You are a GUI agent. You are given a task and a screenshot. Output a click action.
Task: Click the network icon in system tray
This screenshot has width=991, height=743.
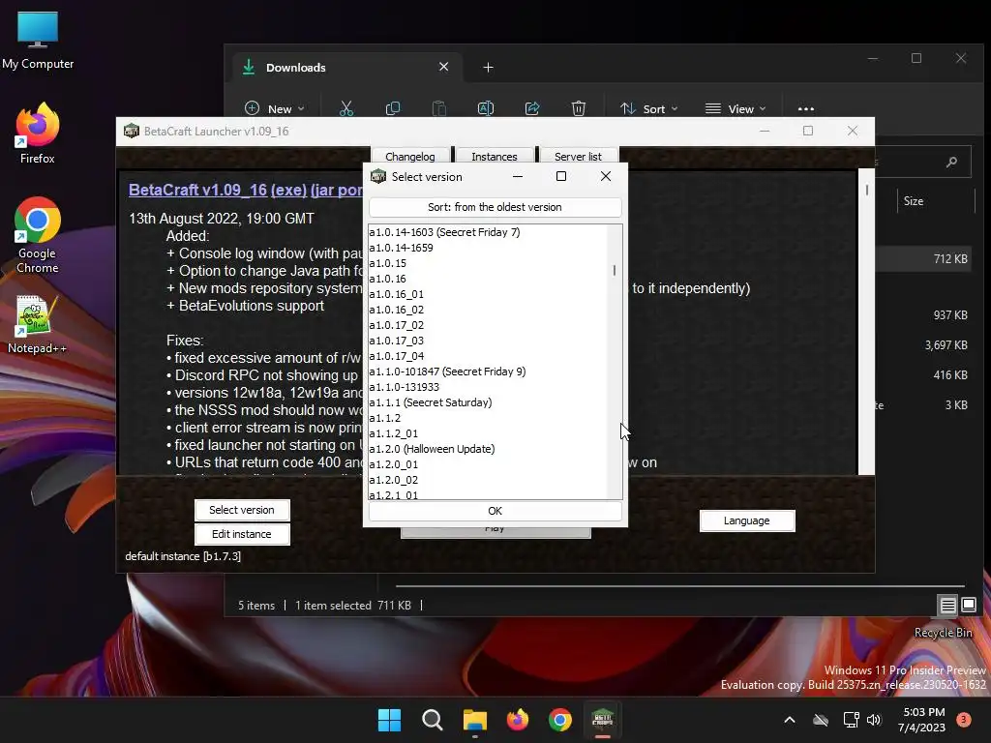(851, 720)
